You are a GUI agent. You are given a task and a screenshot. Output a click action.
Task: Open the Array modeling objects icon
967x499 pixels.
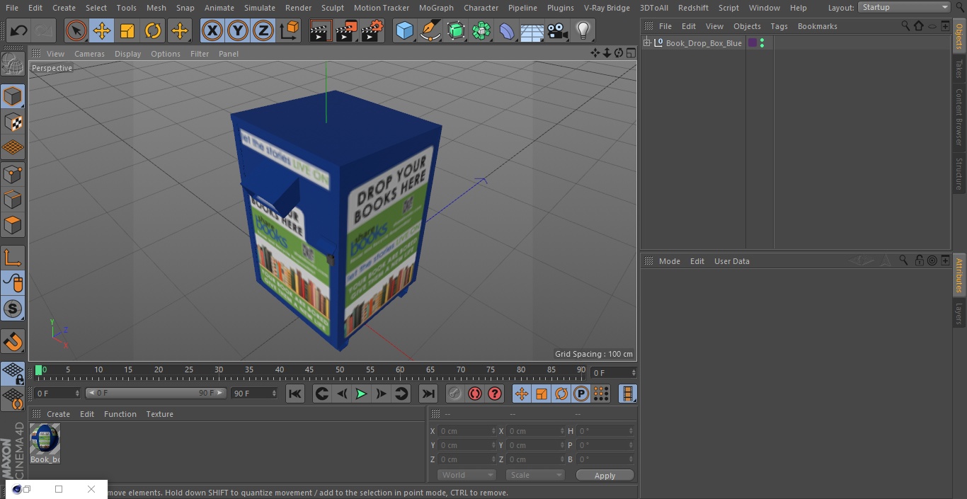click(481, 30)
